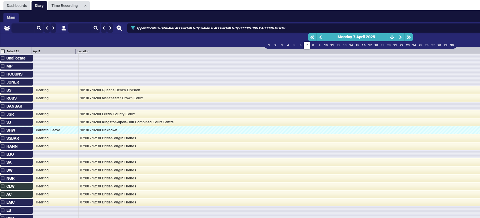
Task: Click the single person icon
Action: click(64, 28)
